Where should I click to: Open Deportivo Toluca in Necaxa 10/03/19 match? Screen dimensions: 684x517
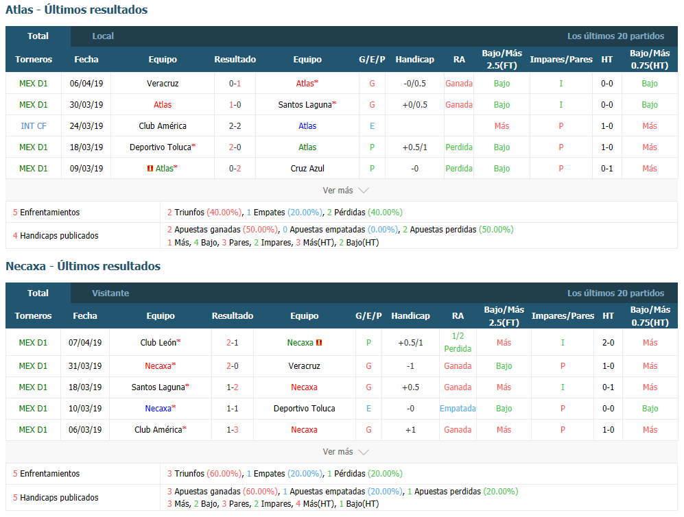305,409
